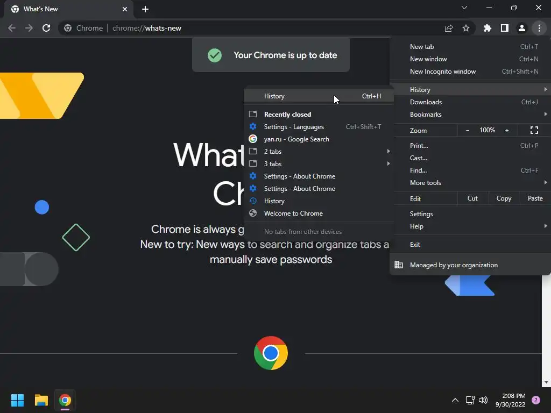
Task: Click the browser forward arrow
Action: (x=29, y=28)
